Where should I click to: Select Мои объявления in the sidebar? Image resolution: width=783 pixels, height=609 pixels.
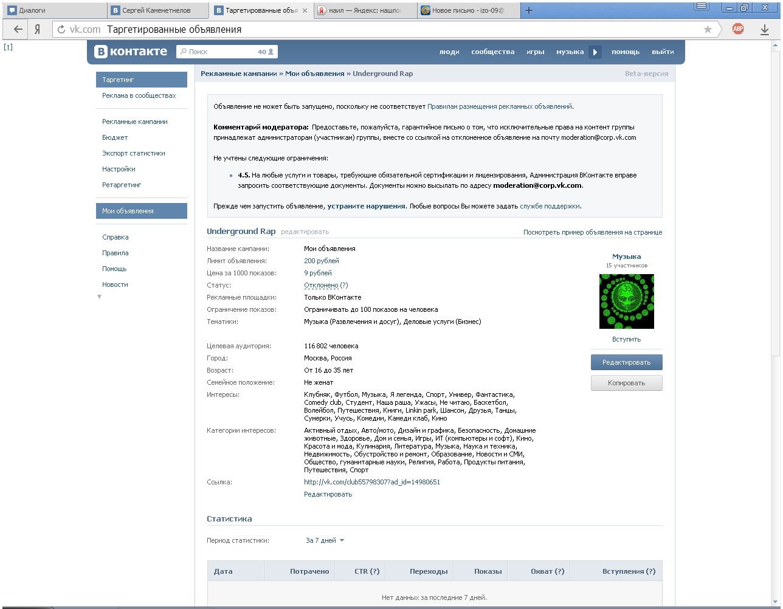[142, 211]
